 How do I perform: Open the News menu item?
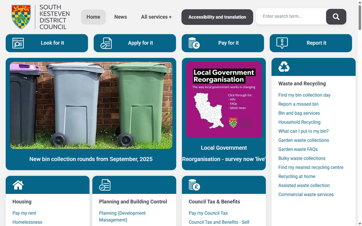120,17
